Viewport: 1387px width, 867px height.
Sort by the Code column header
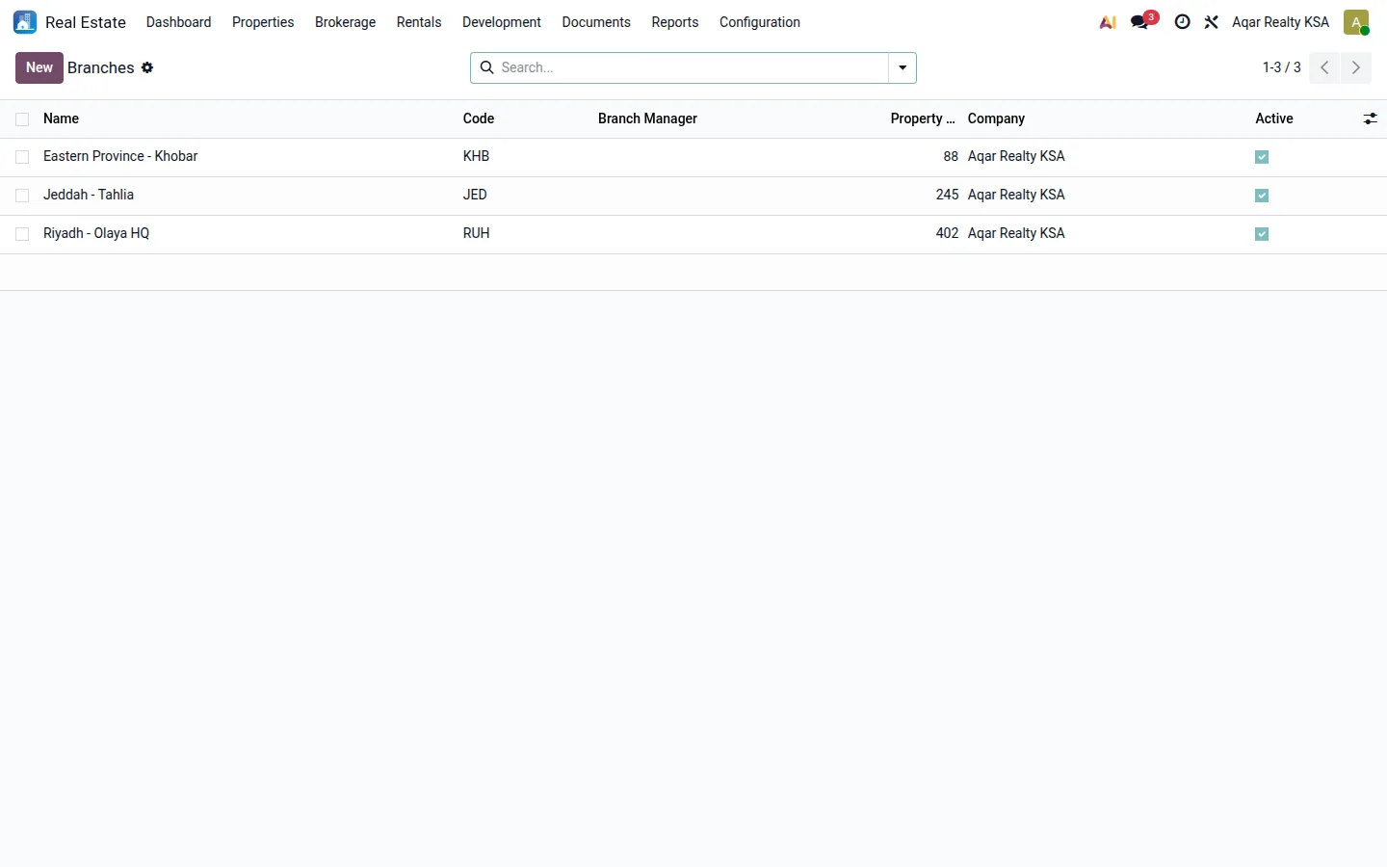tap(479, 118)
